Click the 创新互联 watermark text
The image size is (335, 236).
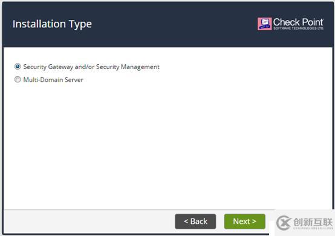[x=313, y=222]
